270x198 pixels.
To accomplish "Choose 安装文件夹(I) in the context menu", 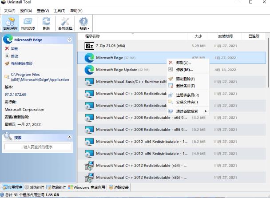I will (x=187, y=102).
